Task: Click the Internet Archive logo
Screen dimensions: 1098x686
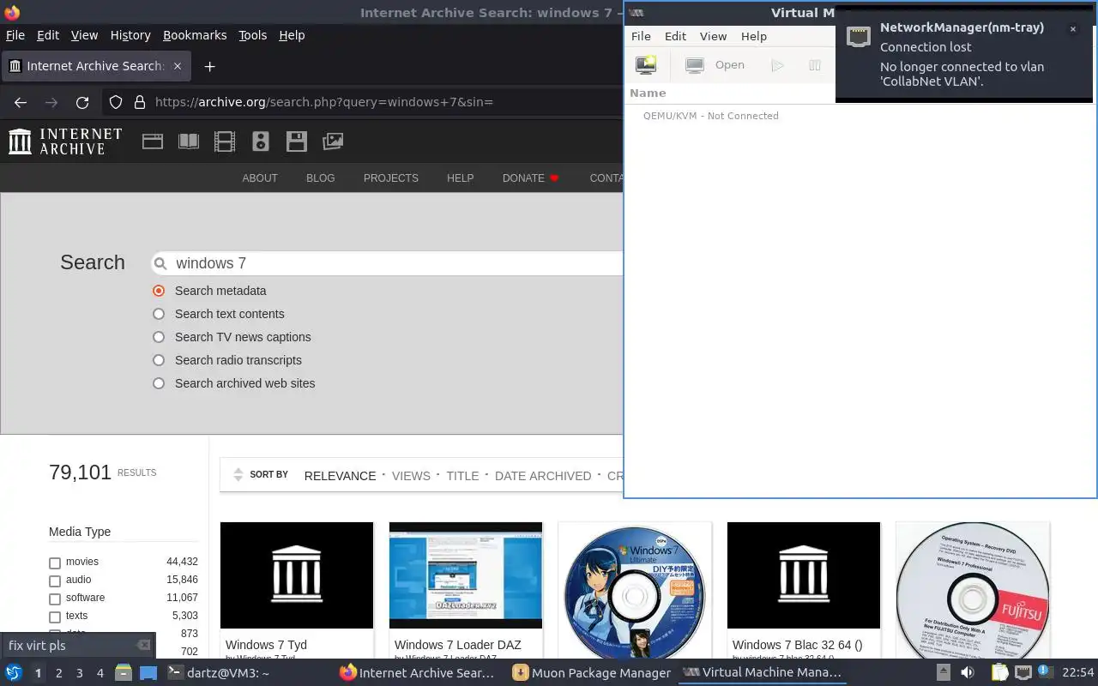Action: click(65, 141)
